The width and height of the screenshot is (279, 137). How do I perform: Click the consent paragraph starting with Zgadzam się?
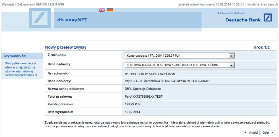[x=157, y=124]
